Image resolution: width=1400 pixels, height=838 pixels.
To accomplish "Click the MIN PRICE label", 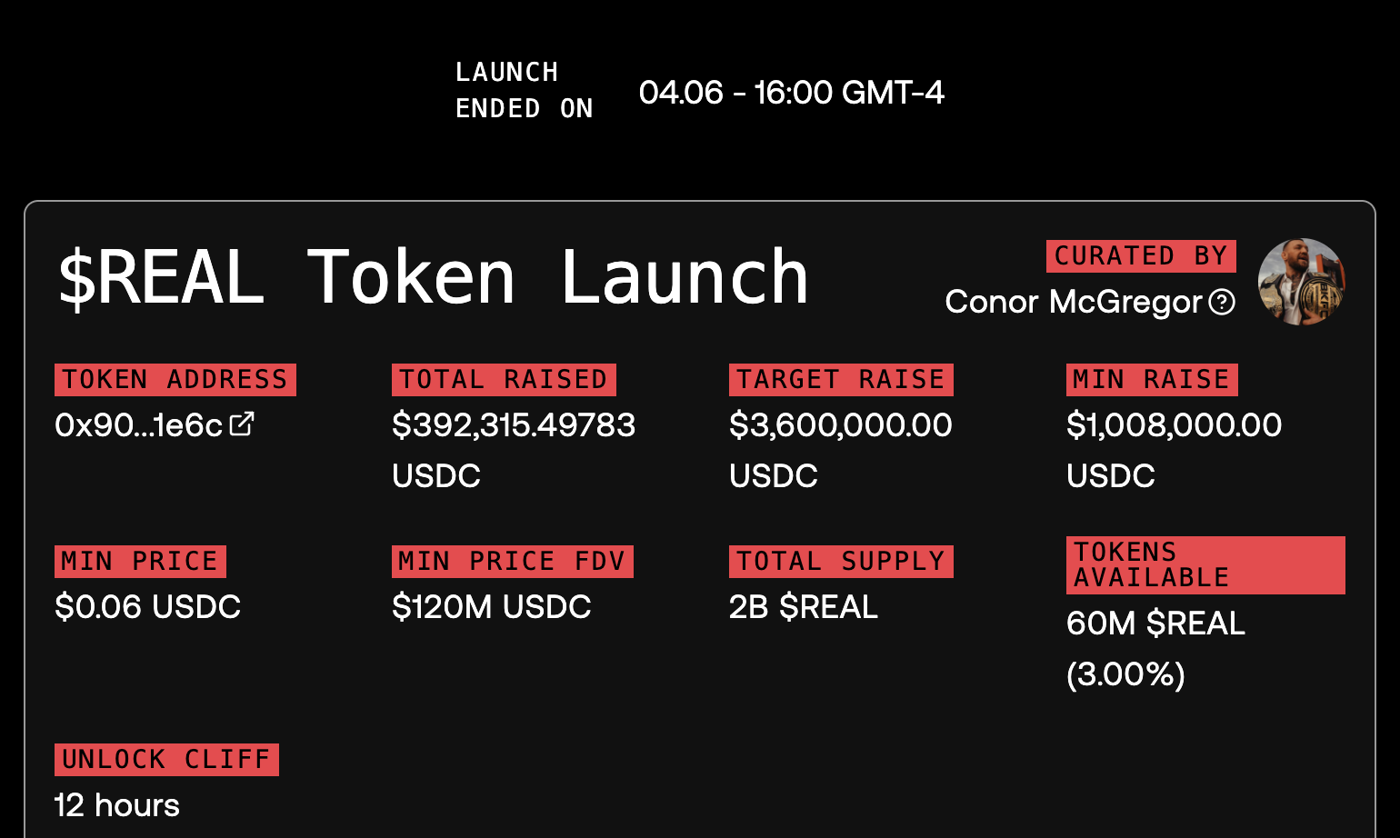I will [x=140, y=561].
